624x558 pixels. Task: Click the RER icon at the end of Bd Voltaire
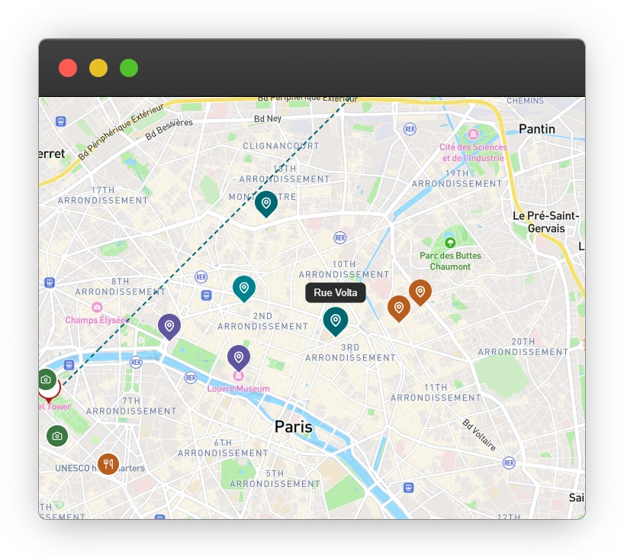(509, 463)
